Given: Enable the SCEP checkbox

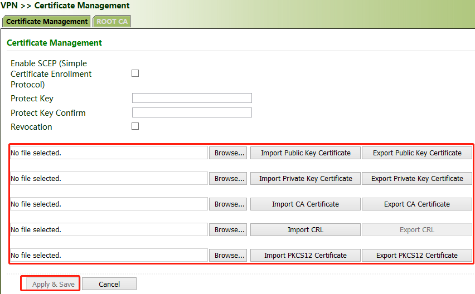Looking at the screenshot, I should pos(135,73).
